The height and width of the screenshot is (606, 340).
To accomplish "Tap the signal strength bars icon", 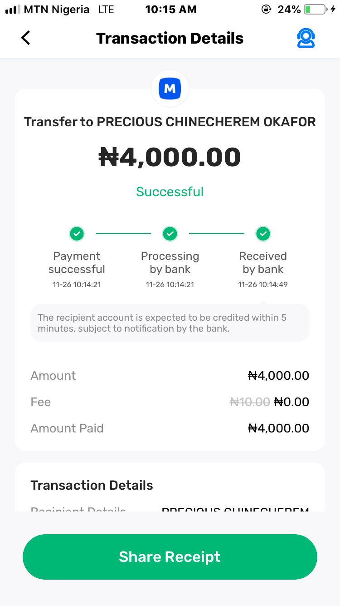I will 13,10.
